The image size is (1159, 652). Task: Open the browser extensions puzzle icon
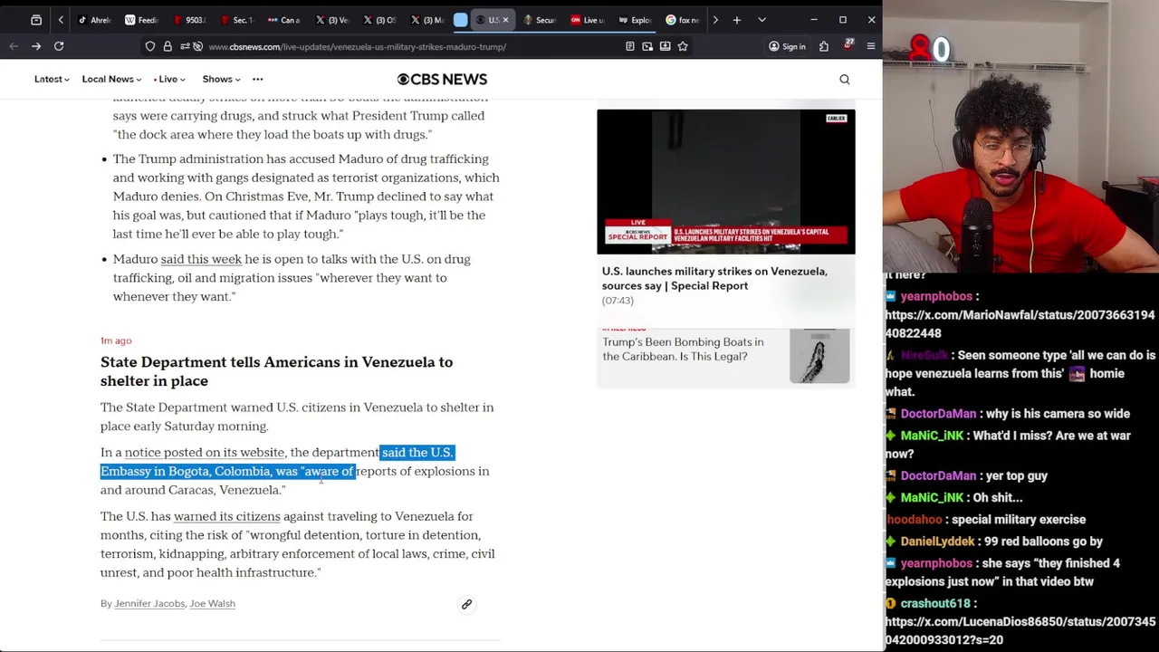click(x=824, y=46)
